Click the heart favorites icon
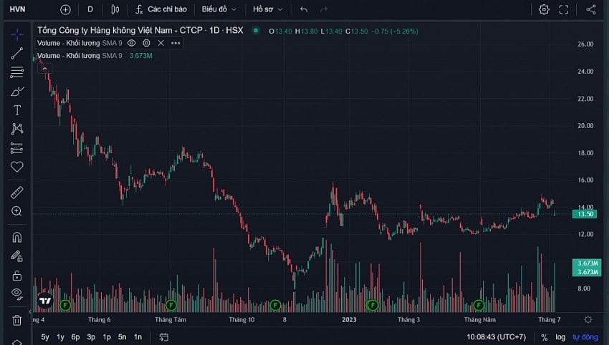Screen dimensions: 609x345 click(17, 167)
